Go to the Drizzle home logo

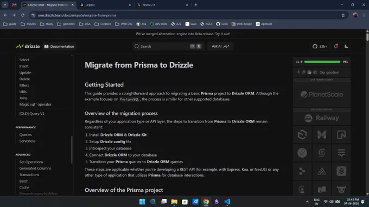coord(28,46)
